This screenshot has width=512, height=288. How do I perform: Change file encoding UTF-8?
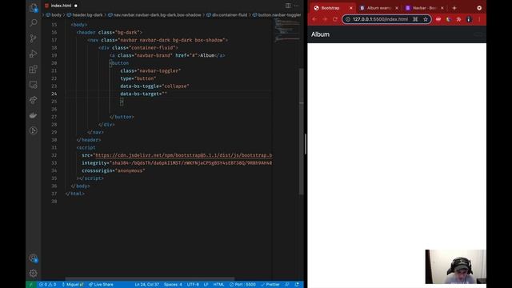coord(193,285)
